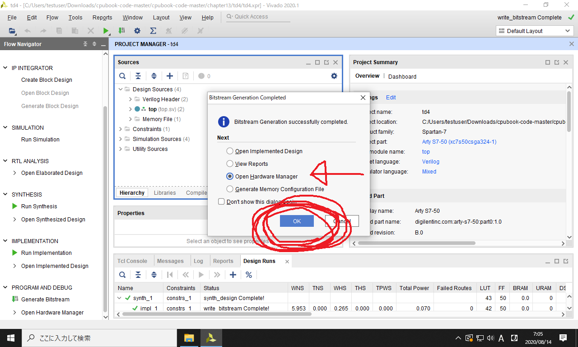Search in Sources panel toolbar

[x=122, y=76]
